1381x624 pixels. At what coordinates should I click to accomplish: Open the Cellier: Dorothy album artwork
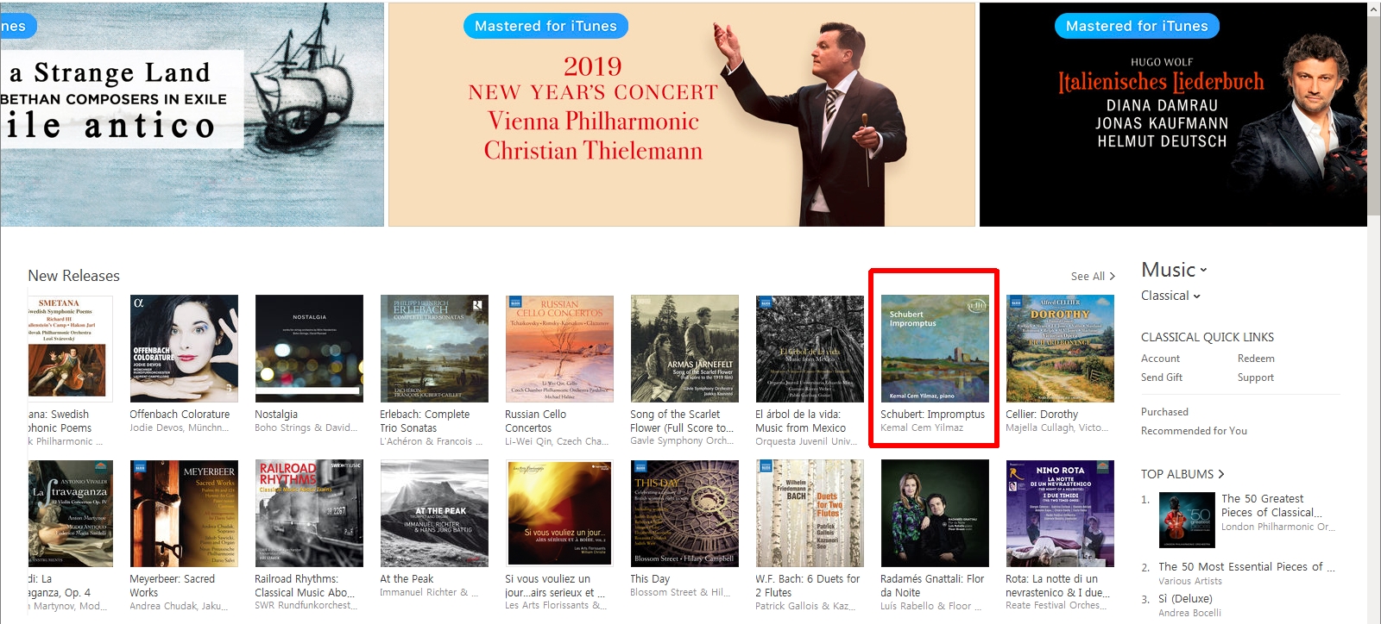(1060, 348)
